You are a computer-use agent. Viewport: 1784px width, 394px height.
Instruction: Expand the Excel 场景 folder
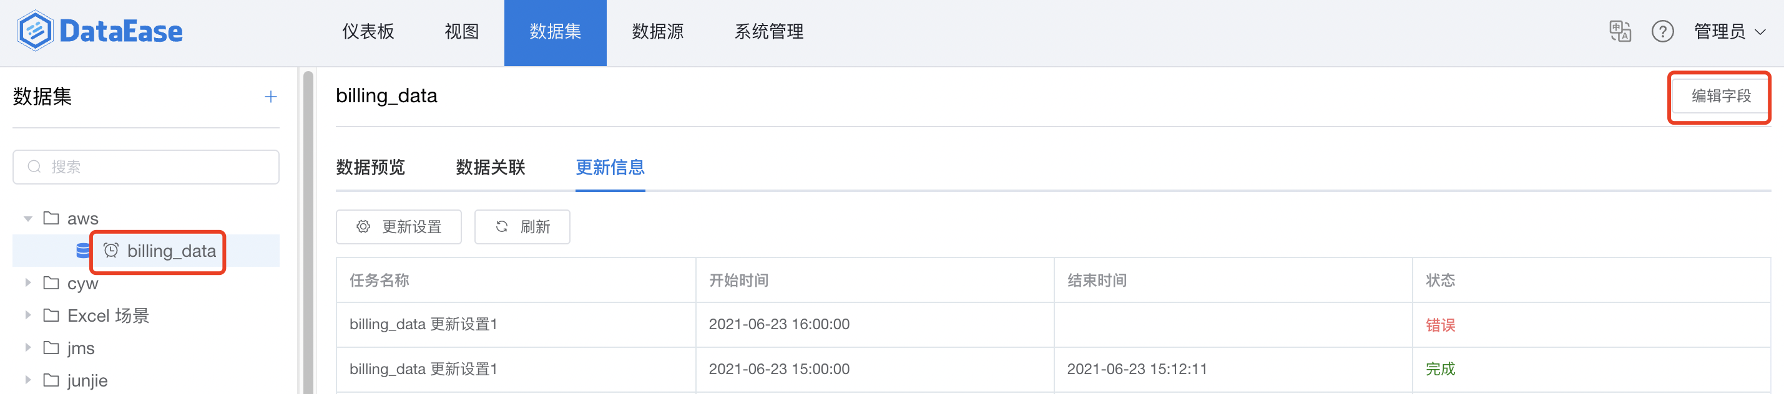pos(27,315)
